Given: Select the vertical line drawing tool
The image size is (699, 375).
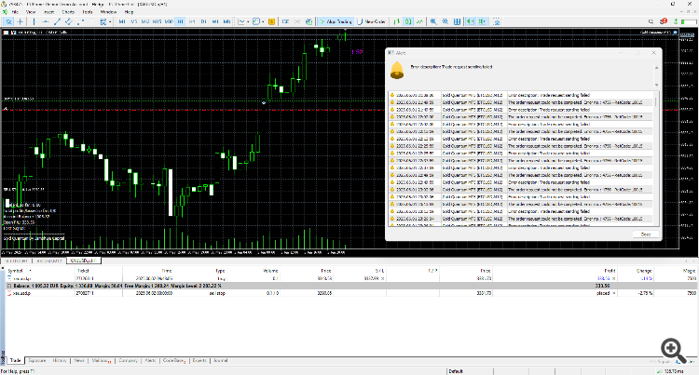Looking at the screenshot, I should 34,21.
